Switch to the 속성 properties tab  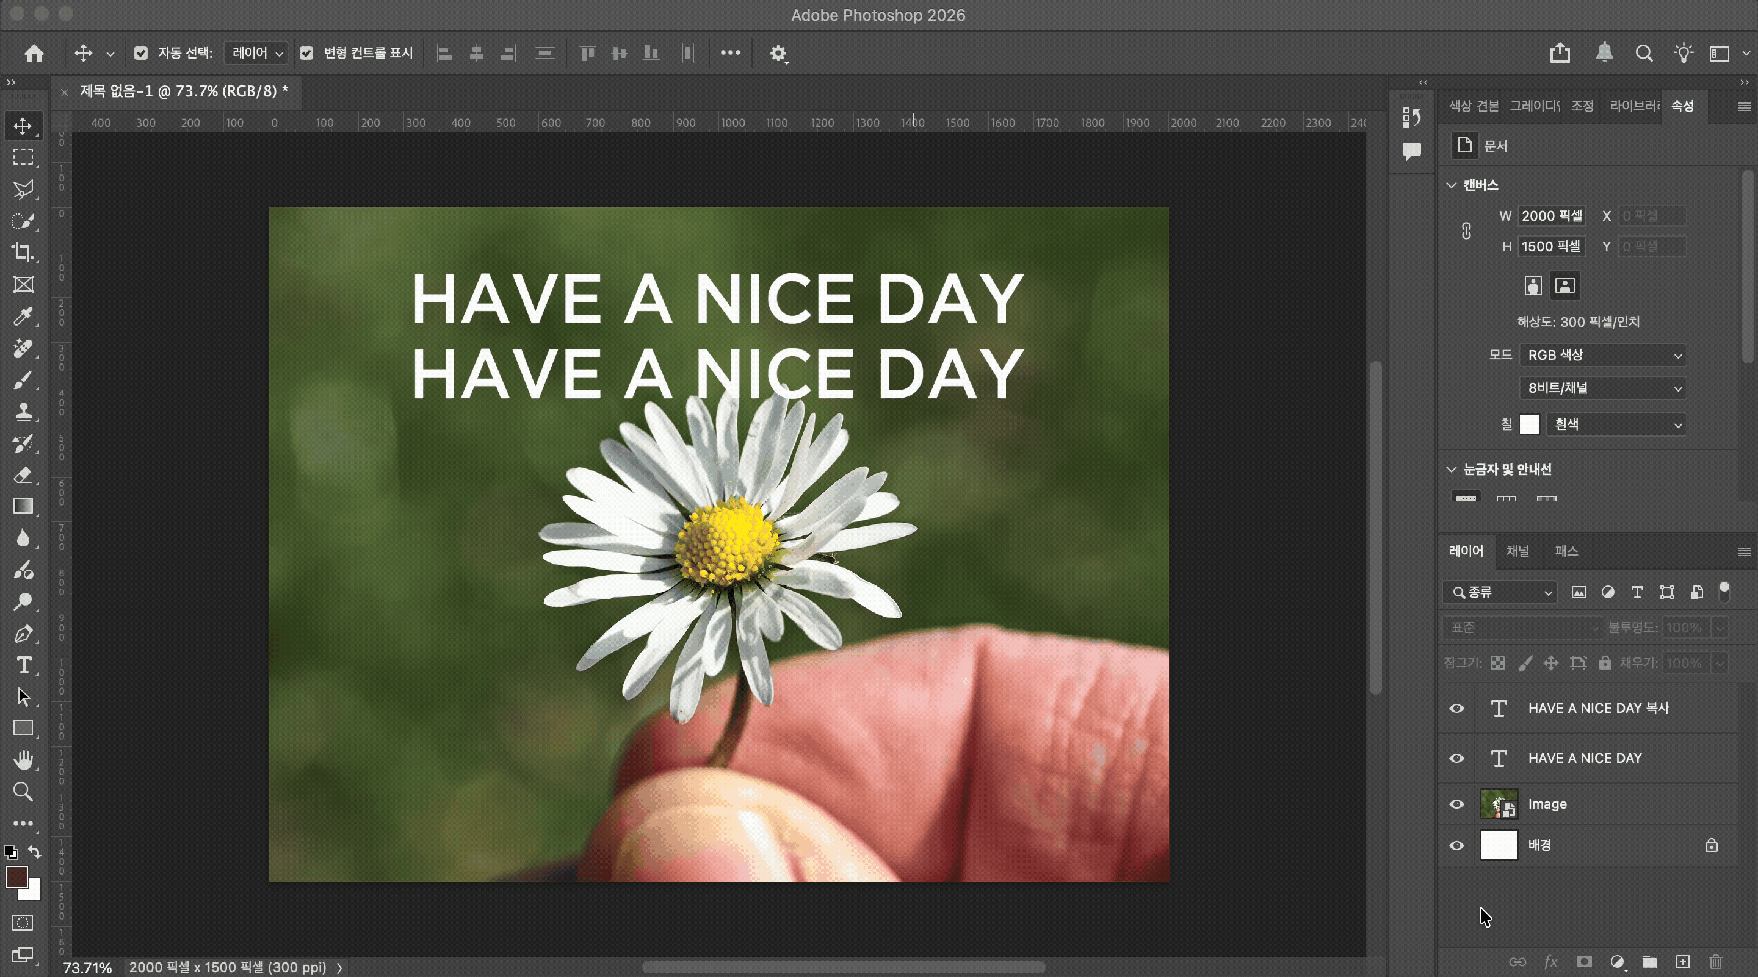pyautogui.click(x=1682, y=106)
